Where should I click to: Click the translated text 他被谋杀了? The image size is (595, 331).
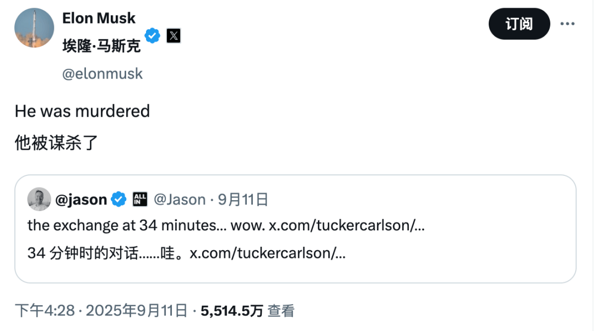tap(56, 143)
